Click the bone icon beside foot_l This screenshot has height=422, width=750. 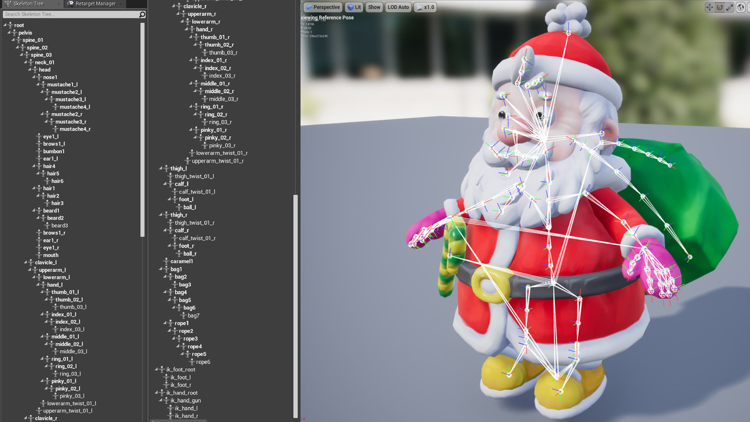[175, 199]
